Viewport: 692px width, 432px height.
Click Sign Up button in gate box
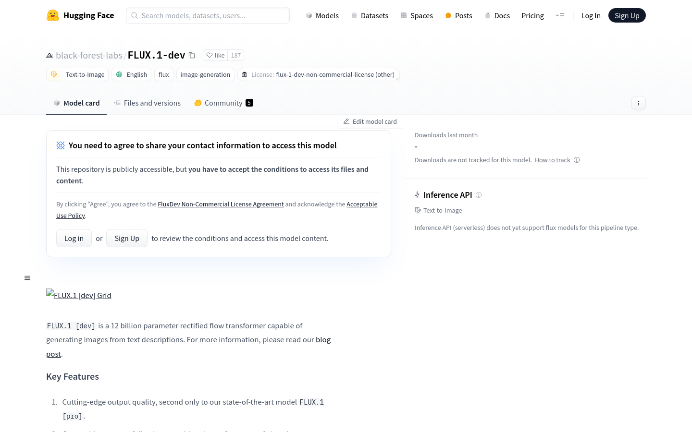tap(127, 238)
